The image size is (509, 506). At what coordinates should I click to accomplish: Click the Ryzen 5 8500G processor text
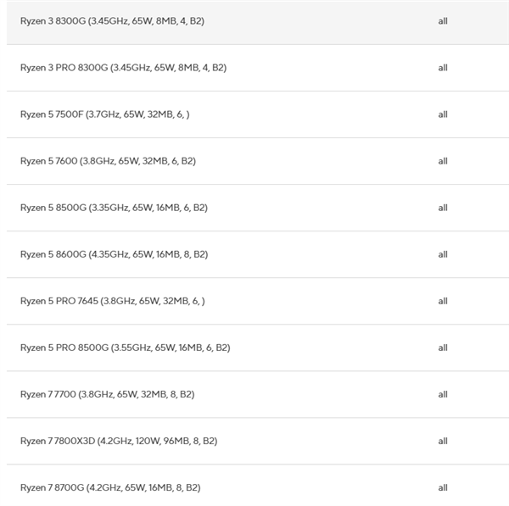pyautogui.click(x=114, y=208)
